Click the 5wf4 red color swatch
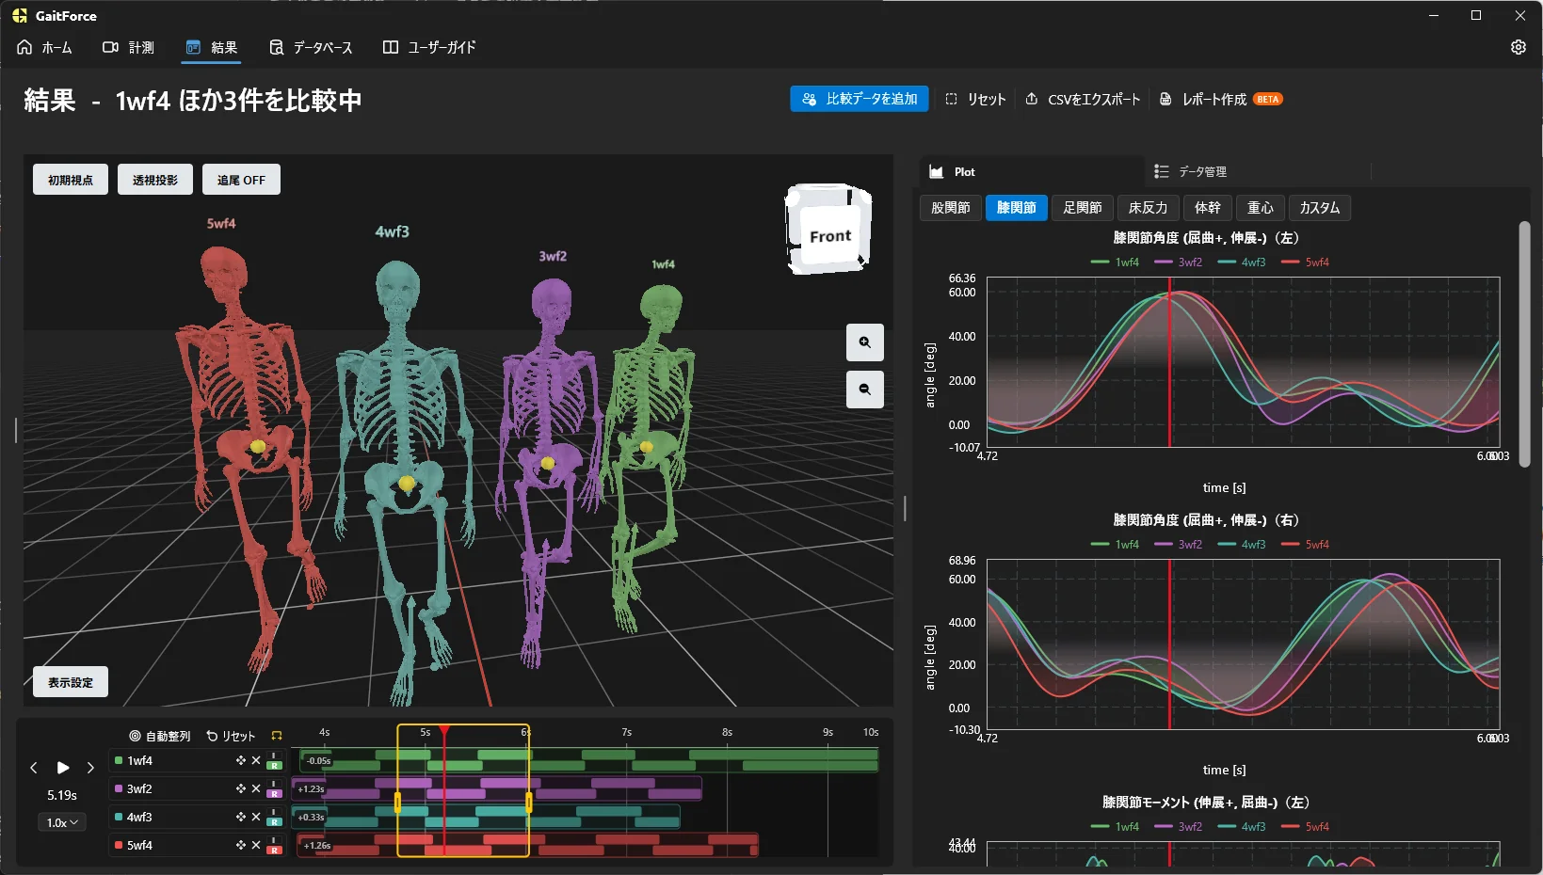The height and width of the screenshot is (875, 1543). coord(119,845)
